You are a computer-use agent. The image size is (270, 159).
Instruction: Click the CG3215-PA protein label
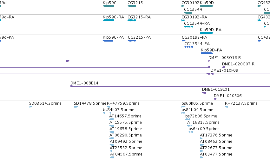139,37
